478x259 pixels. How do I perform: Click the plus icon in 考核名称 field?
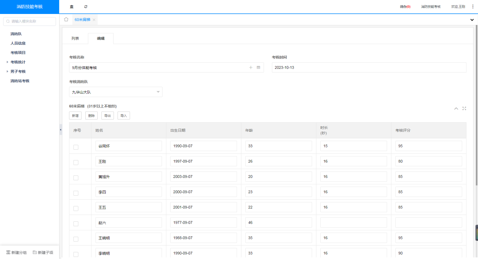(x=251, y=67)
